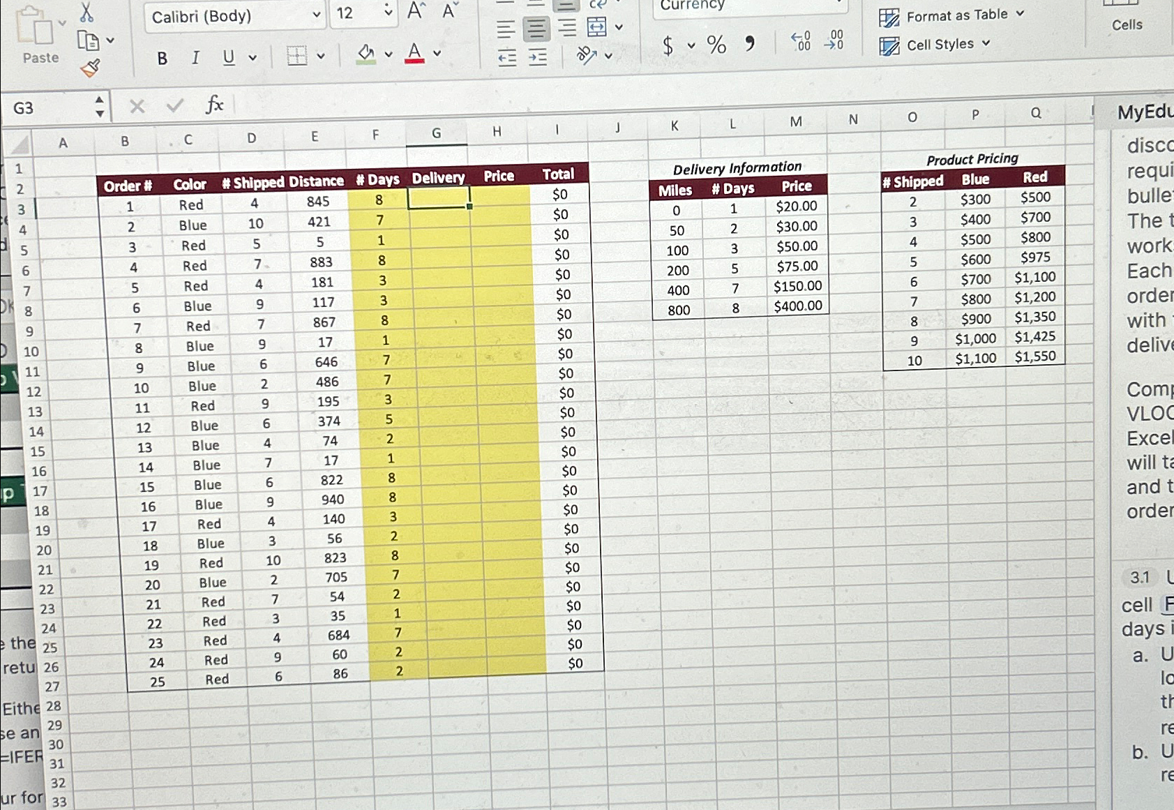The width and height of the screenshot is (1174, 810).
Task: Click the Copy icon
Action: coord(89,40)
